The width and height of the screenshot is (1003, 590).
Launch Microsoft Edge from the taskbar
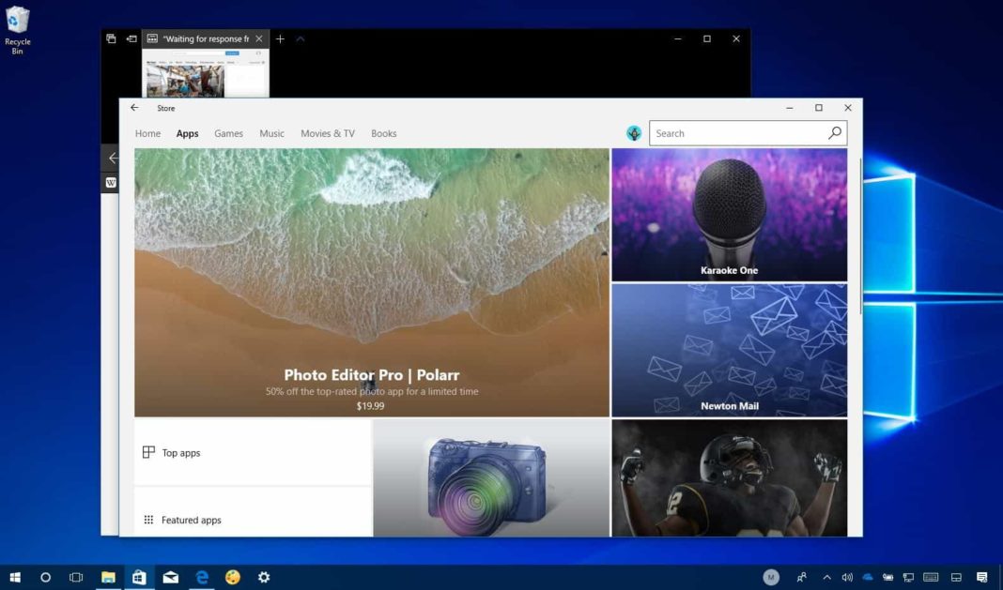[202, 578]
